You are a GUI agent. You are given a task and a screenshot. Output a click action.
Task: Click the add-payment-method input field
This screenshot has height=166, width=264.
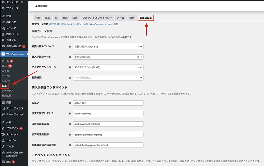click(x=108, y=124)
